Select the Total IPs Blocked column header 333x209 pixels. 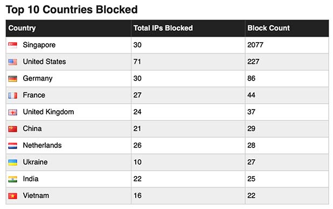tap(163, 28)
